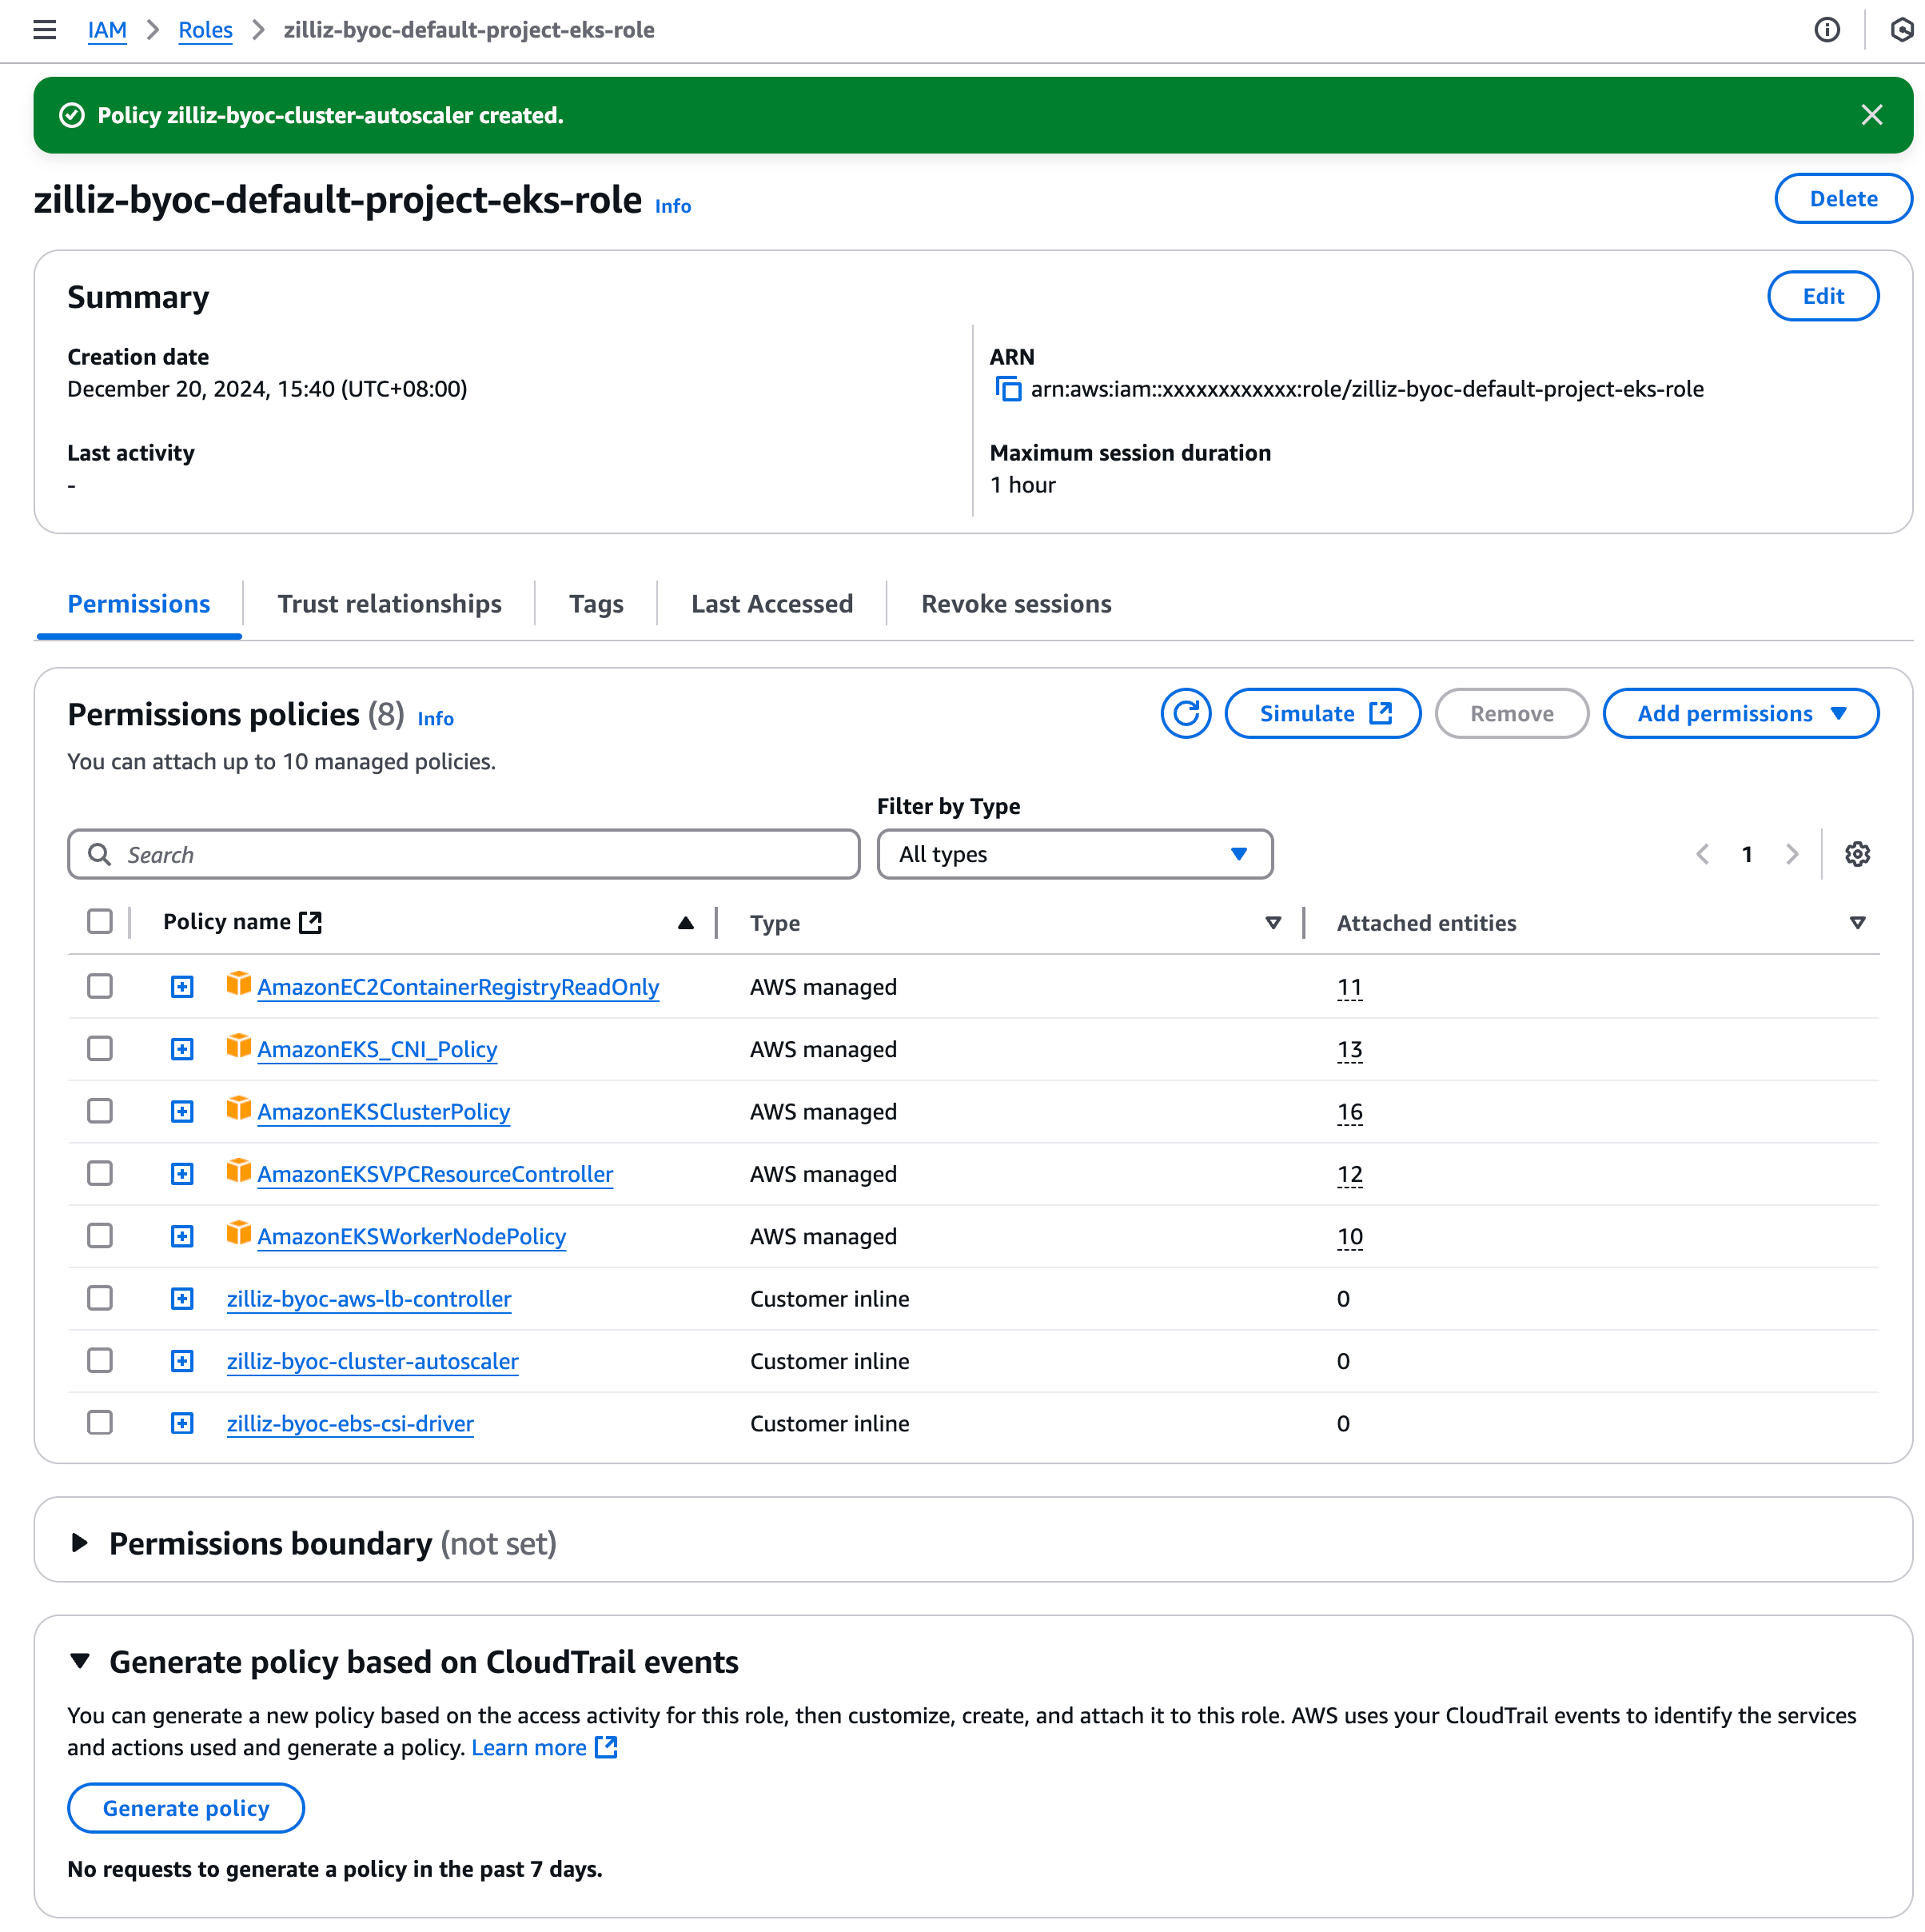
Task: Click the hexagon settings icon at top right
Action: click(1902, 30)
